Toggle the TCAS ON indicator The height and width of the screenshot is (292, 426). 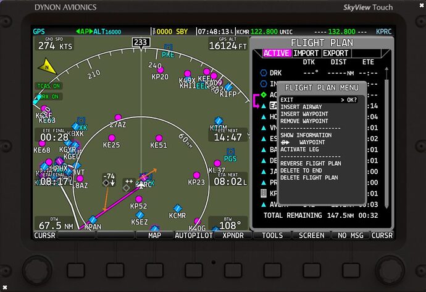[x=48, y=86]
